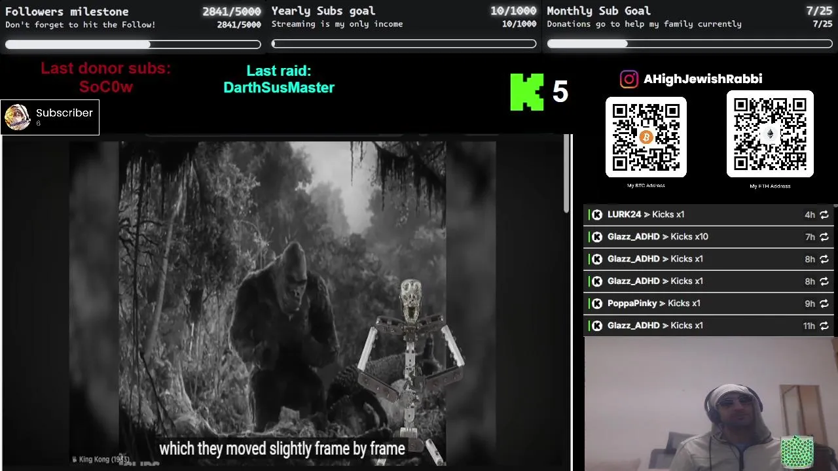Click the Kick icon beside LURK24
The image size is (838, 471).
(x=597, y=215)
